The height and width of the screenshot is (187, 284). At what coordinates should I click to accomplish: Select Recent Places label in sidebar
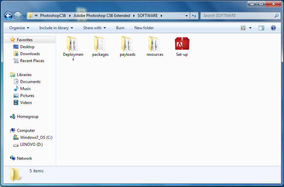[x=32, y=61]
